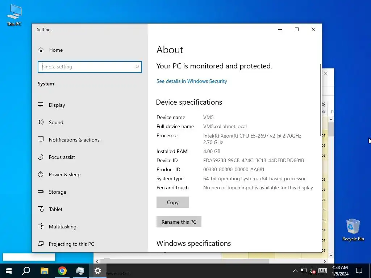Viewport: 371px width, 278px height.
Task: Click background window horizontal scroll right arrow
Action: coord(325,261)
